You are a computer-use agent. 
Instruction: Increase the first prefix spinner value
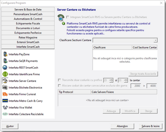pyautogui.click(x=111, y=79)
